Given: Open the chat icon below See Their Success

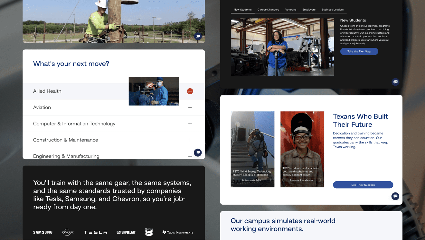Looking at the screenshot, I should [395, 196].
